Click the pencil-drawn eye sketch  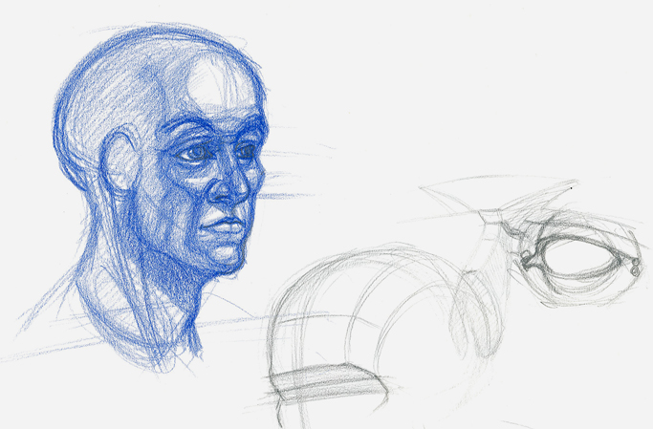pos(581,257)
